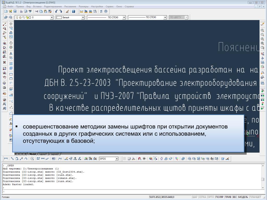Image resolution: width=267 pixels, height=200 pixels.
Task: Open a file with the folder icon
Action: [10, 11]
